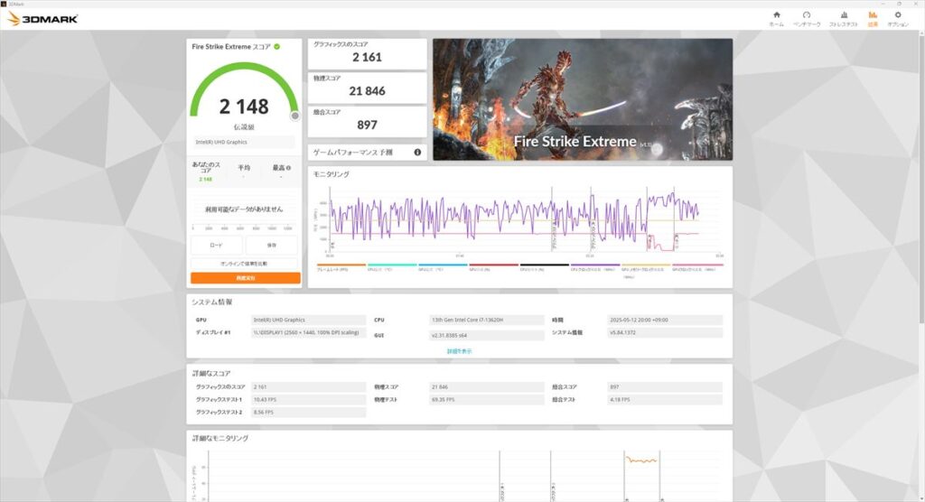The image size is (925, 502).
Task: Click the グラフィックスのスコア 2 161 card
Action: (x=367, y=53)
